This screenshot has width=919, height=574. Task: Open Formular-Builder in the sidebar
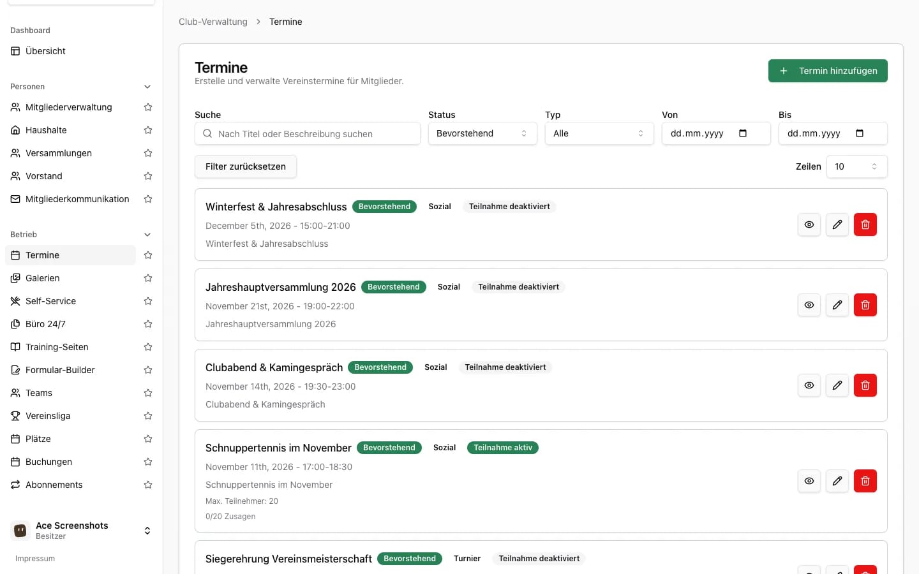(x=70, y=370)
